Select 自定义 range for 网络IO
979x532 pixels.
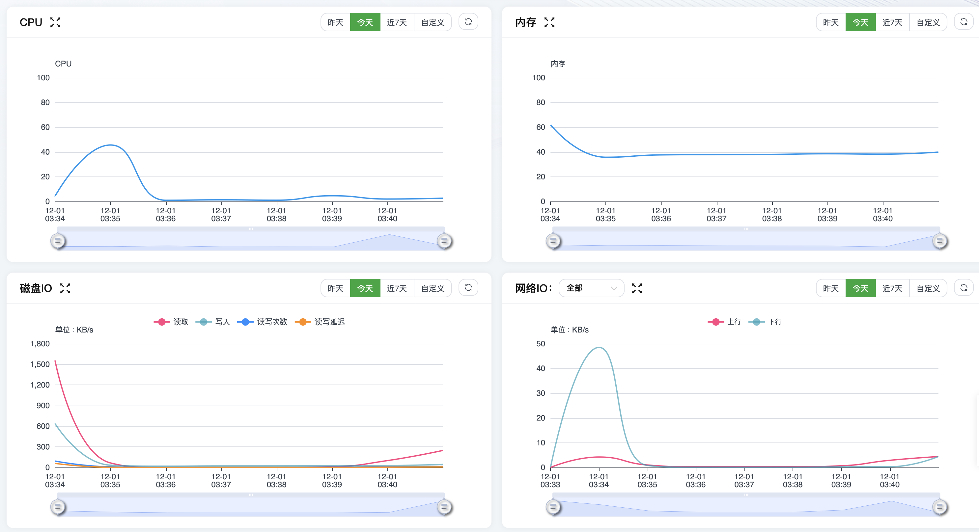(x=928, y=288)
